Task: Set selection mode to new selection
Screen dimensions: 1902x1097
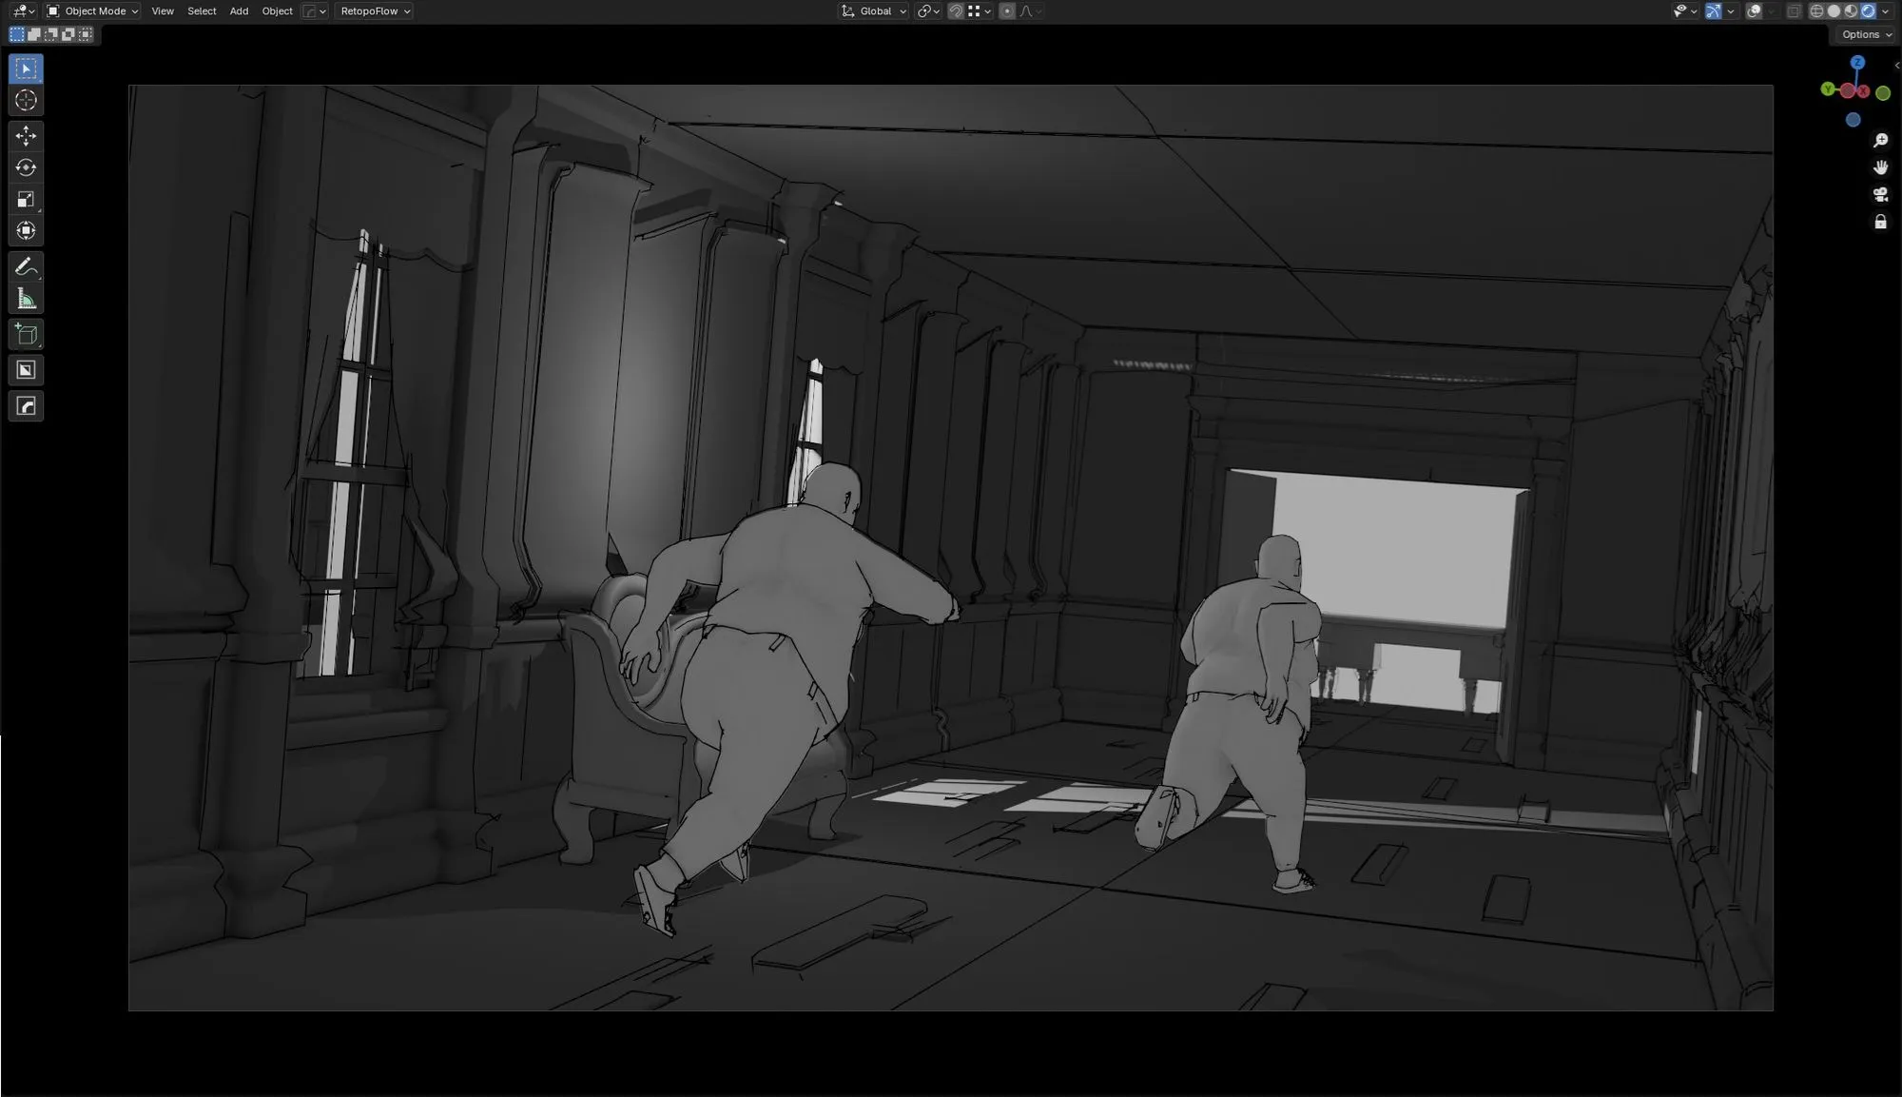Action: 17,34
